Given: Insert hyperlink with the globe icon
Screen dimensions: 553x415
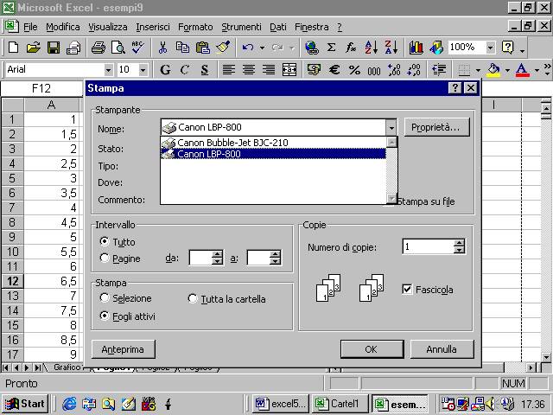Looking at the screenshot, I should (312, 48).
